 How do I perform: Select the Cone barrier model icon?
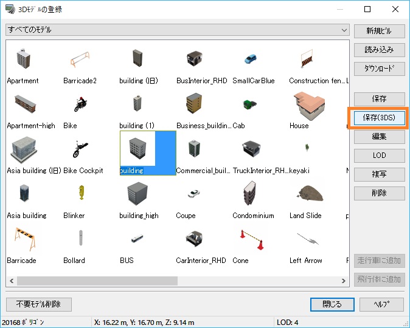(x=252, y=239)
